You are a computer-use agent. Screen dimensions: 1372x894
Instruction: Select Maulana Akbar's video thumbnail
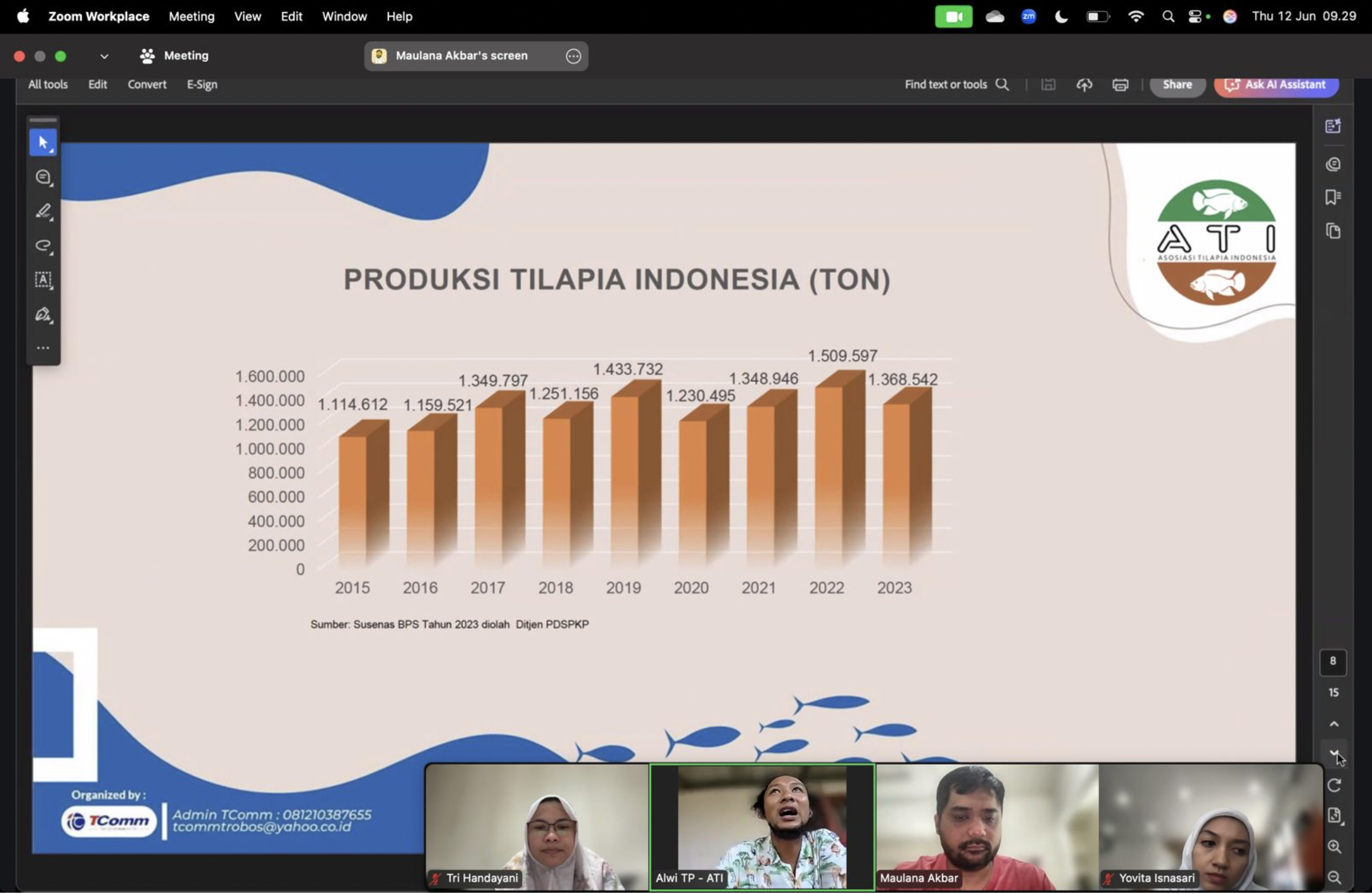[x=987, y=827]
